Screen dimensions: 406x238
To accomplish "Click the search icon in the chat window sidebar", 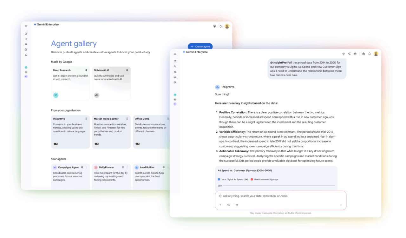I will 175,66.
